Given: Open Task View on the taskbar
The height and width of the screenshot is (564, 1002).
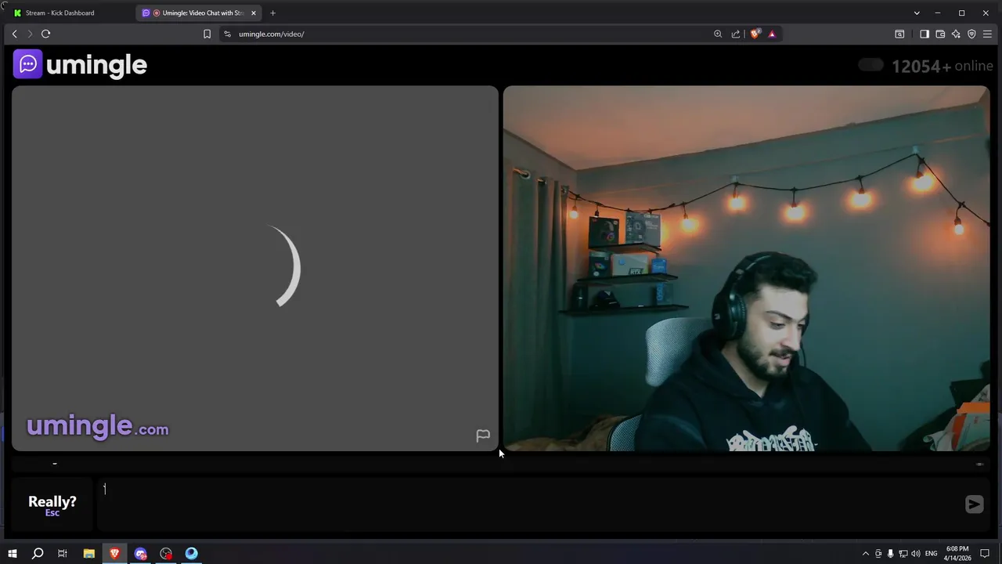Looking at the screenshot, I should (x=63, y=554).
